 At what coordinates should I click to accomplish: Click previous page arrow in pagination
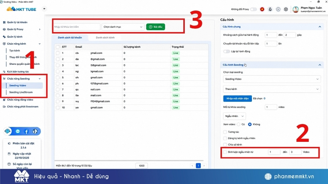192,166
